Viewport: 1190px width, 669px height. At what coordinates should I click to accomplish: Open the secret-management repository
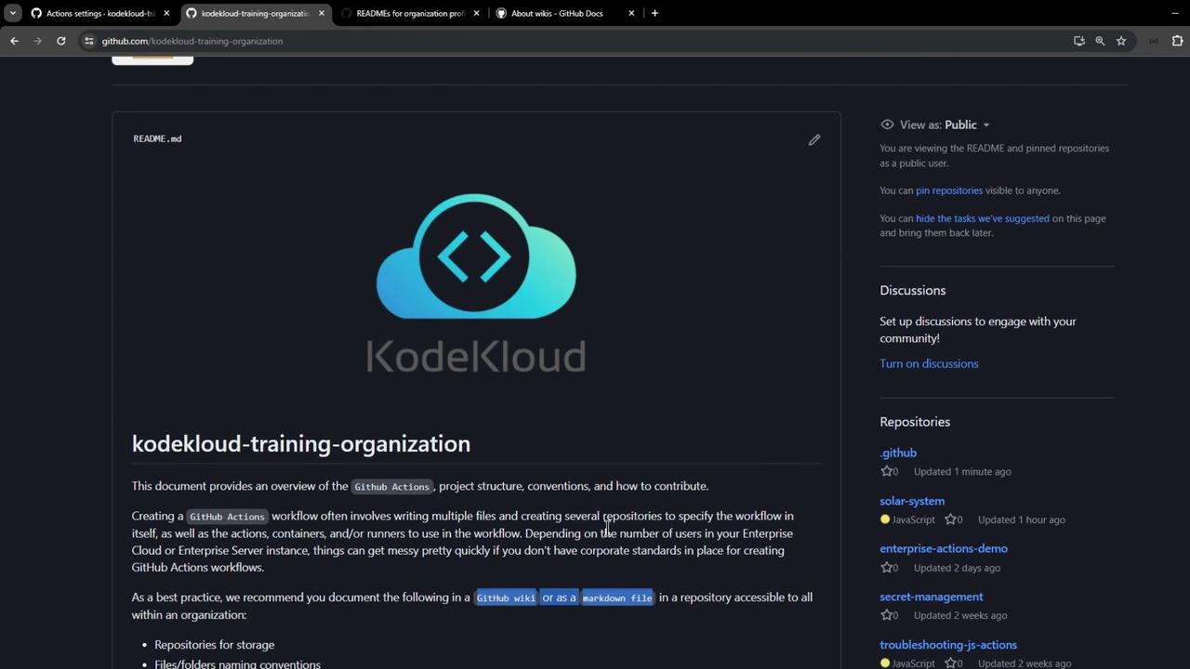point(932,597)
